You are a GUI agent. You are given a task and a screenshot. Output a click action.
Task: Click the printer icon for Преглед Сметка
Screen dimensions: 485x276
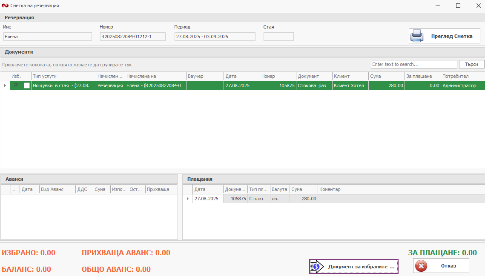point(417,36)
